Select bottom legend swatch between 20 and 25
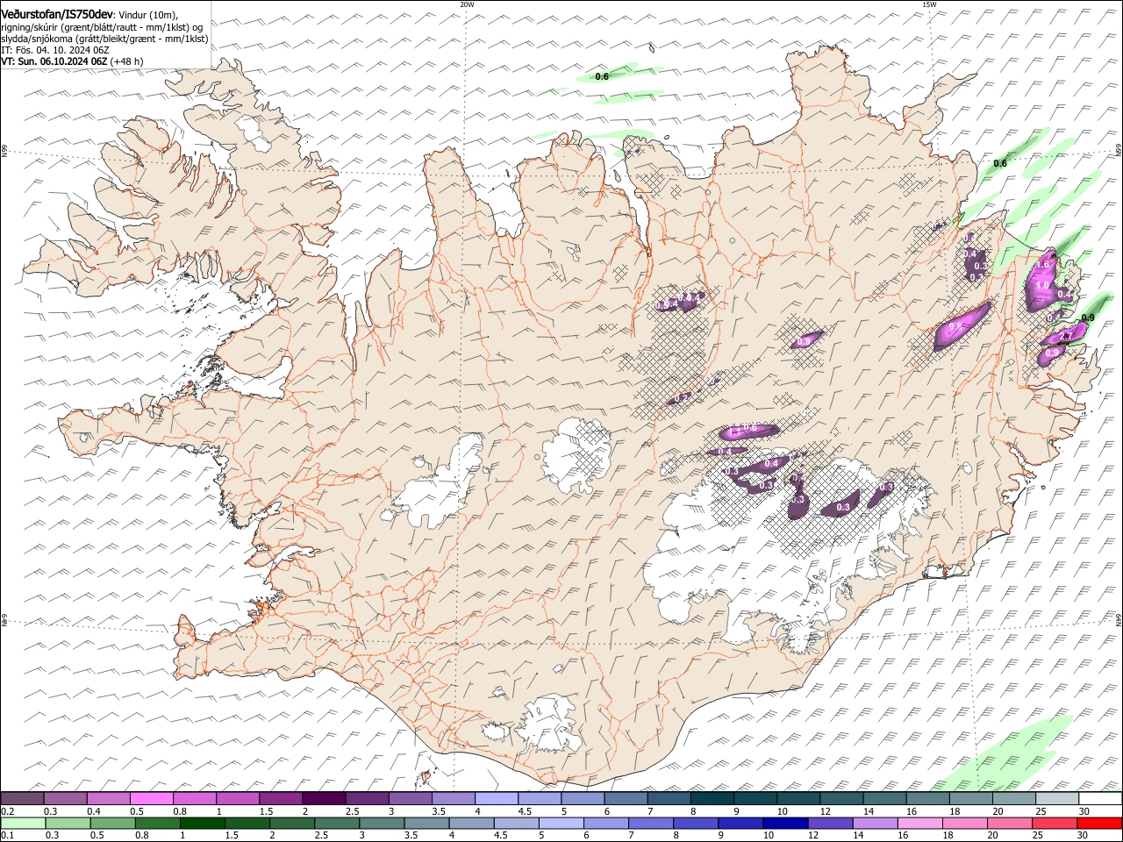 [1010, 823]
